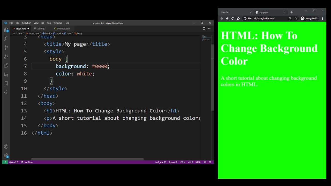Screen dimensions: 331x186
Task: Open the Extensions view
Action: click(x=6, y=65)
